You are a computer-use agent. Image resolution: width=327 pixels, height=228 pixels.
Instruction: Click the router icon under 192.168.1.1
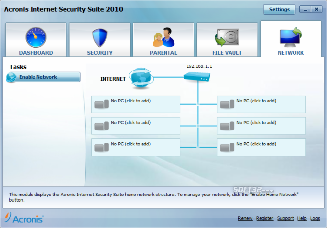pyautogui.click(x=197, y=76)
